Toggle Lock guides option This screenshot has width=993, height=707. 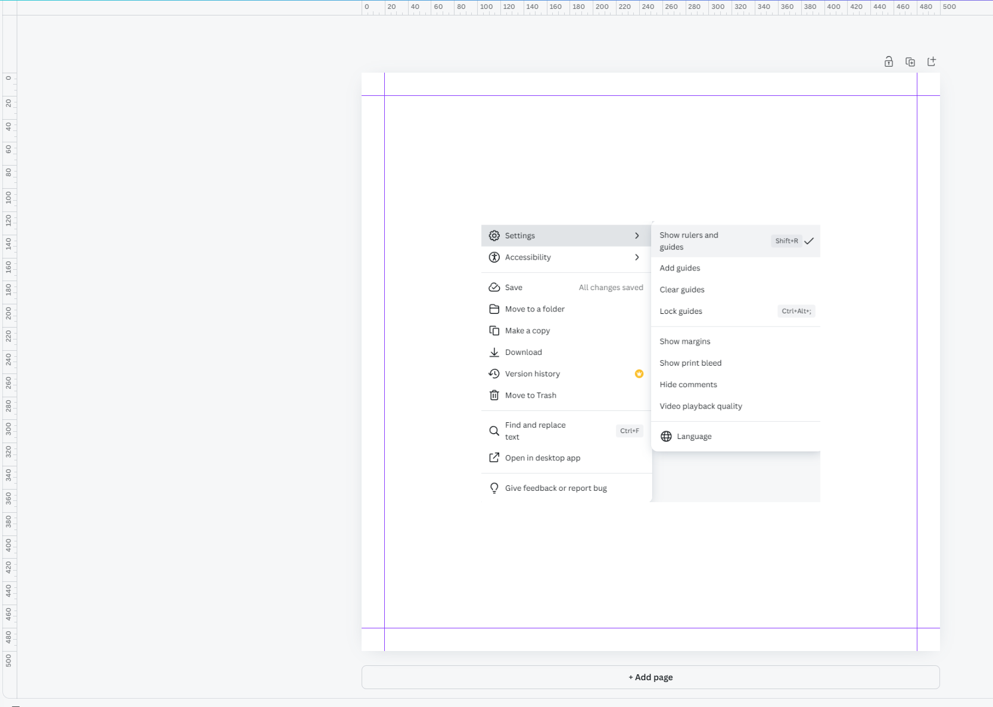coord(736,311)
